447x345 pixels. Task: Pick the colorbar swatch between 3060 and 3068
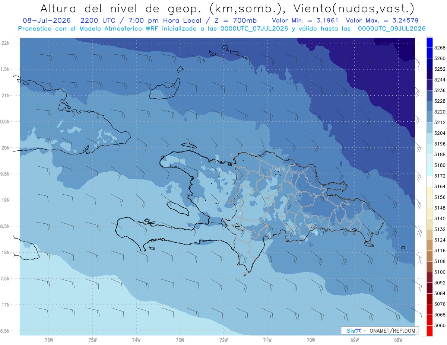pyautogui.click(x=429, y=320)
